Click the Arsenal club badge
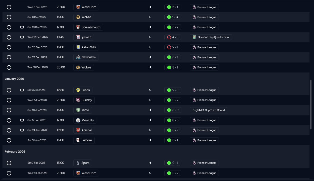314x181 pixels. [78, 130]
